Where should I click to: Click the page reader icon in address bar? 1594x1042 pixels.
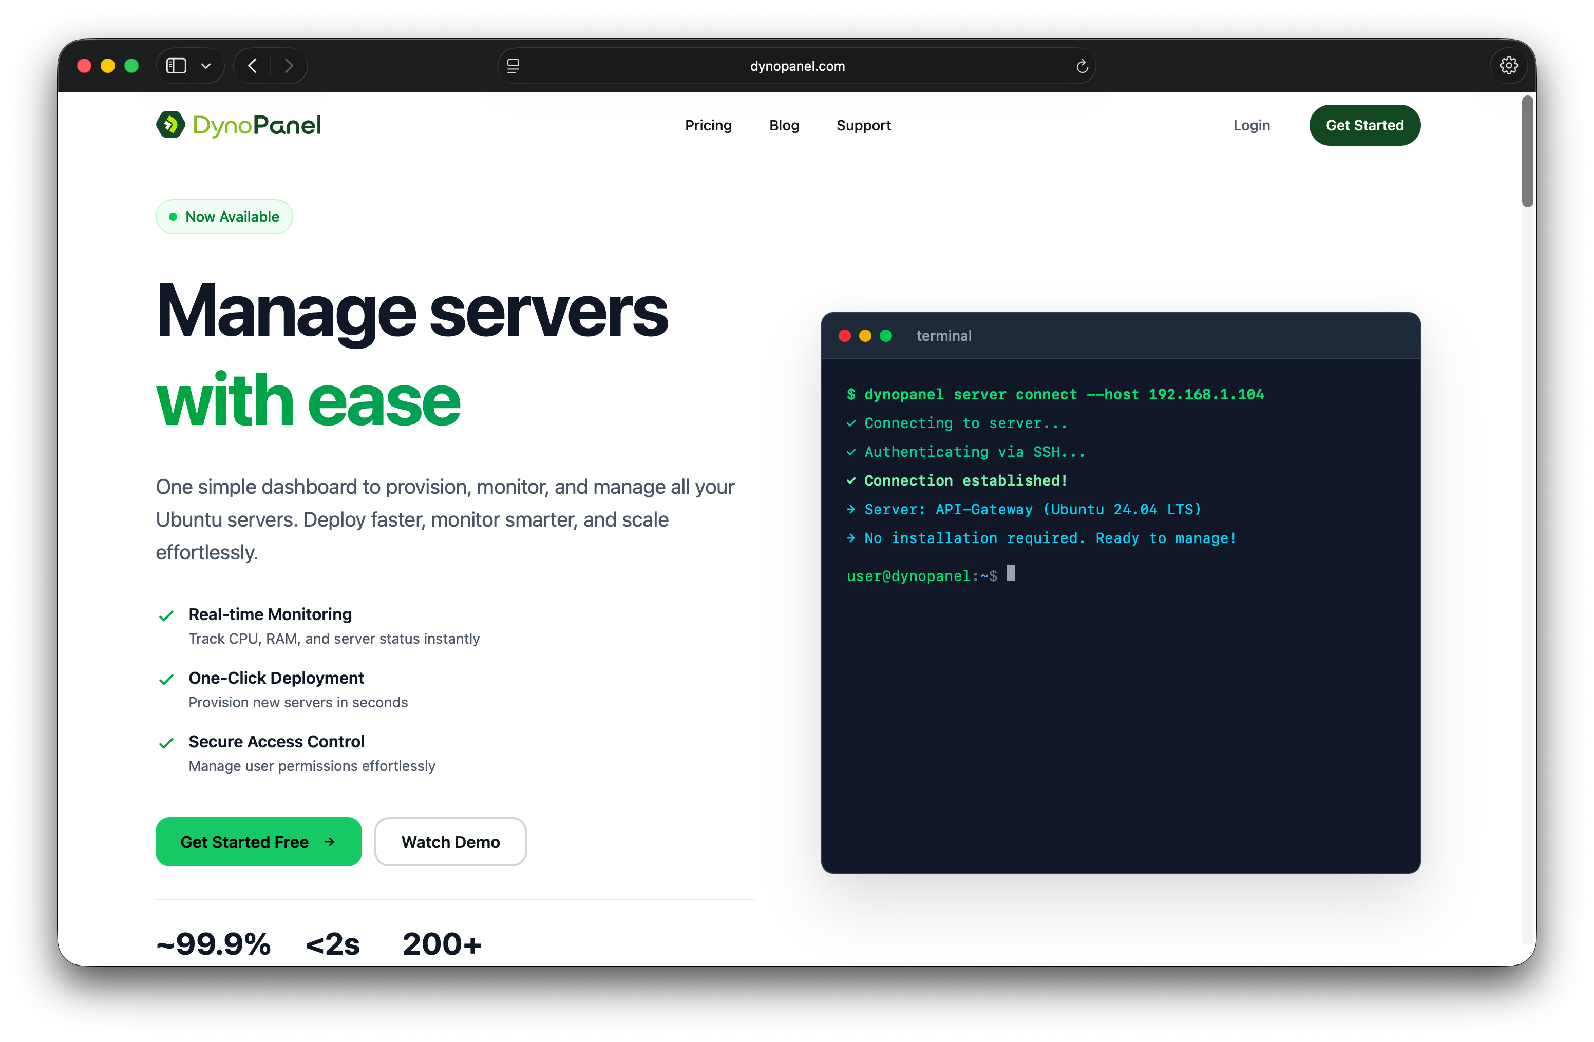tap(513, 66)
